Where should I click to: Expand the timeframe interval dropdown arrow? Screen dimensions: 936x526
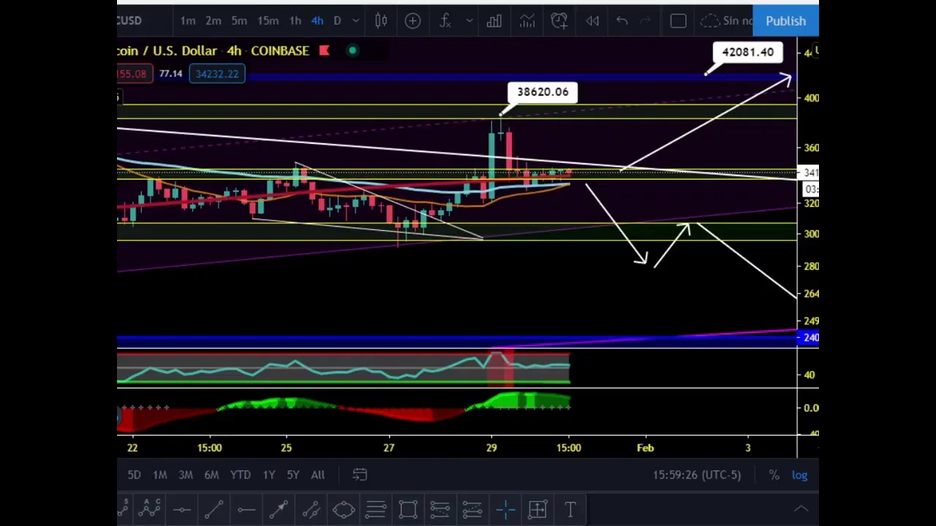(355, 21)
